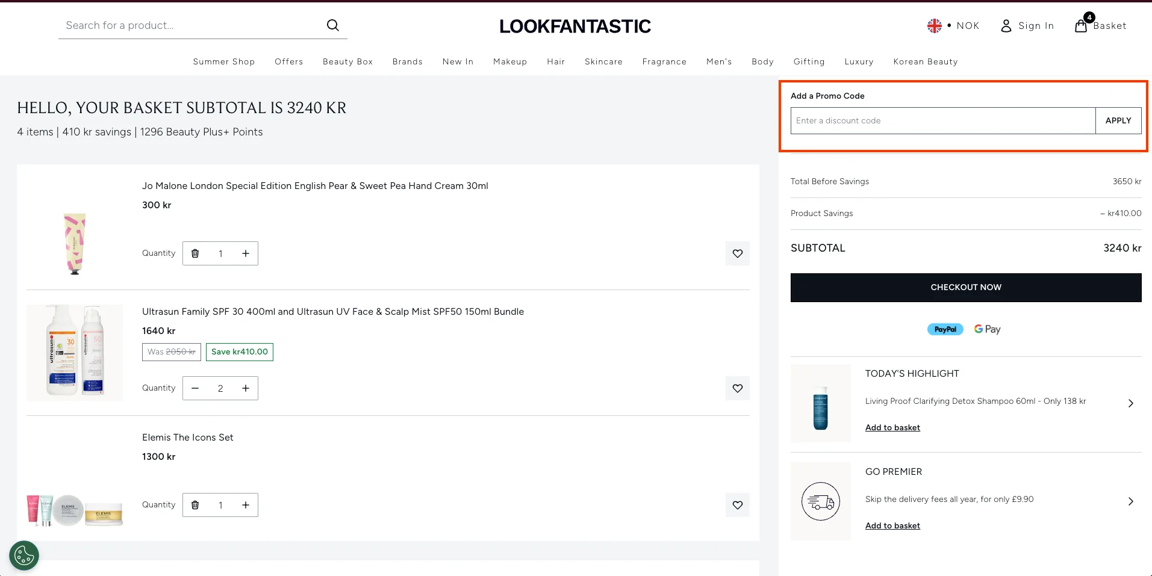Click the Sign In link text
Image resolution: width=1152 pixels, height=576 pixels.
(x=1036, y=26)
